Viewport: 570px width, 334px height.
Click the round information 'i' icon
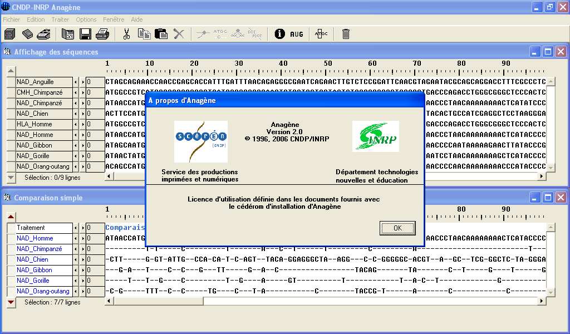[x=279, y=34]
